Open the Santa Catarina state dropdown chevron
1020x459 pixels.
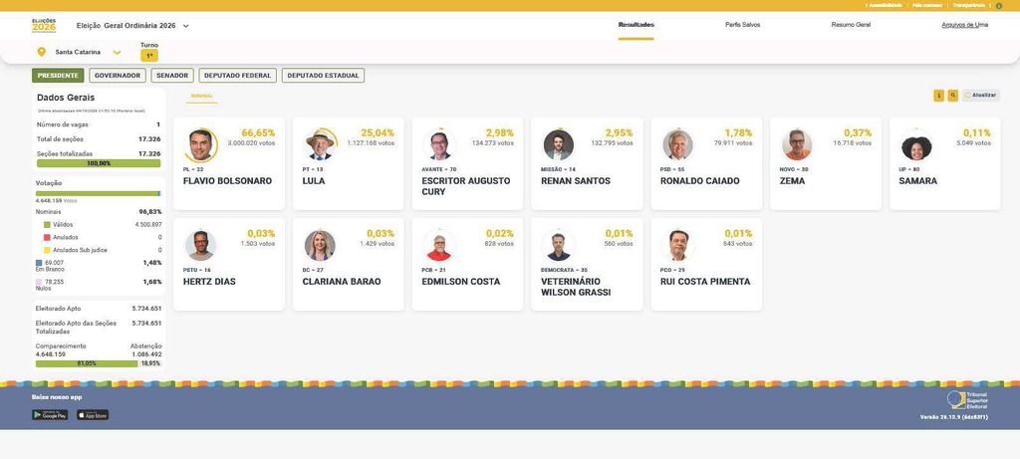(118, 52)
